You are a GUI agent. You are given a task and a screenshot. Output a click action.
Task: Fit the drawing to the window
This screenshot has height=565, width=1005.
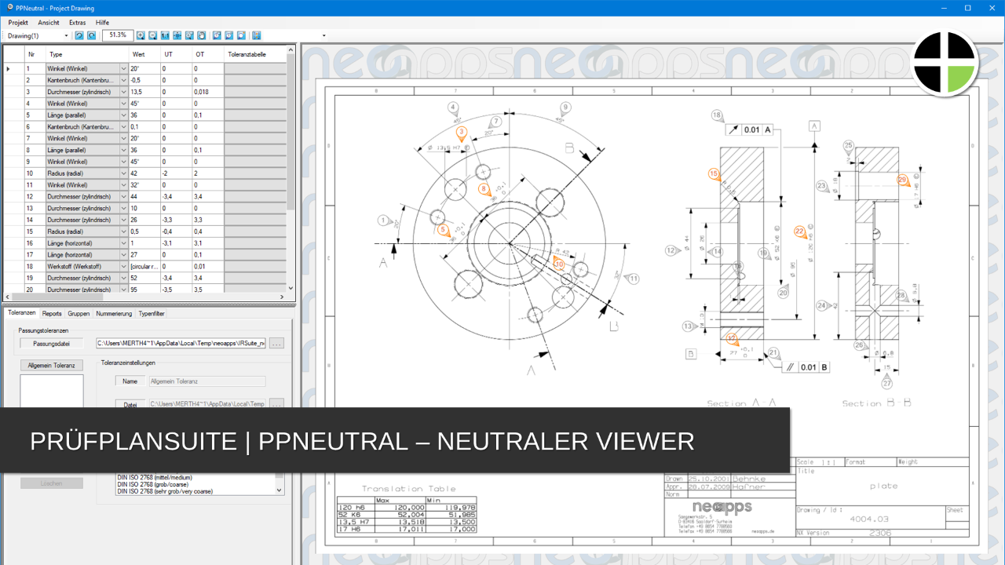tap(177, 35)
